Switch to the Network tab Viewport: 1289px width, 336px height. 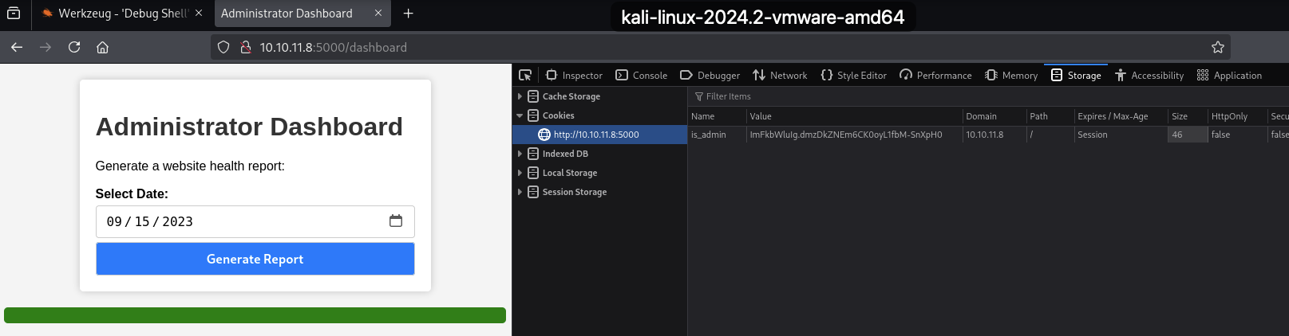(780, 76)
